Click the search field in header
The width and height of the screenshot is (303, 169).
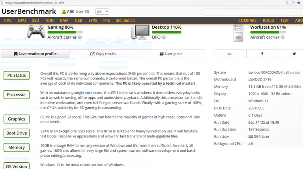pyautogui.click(x=253, y=12)
